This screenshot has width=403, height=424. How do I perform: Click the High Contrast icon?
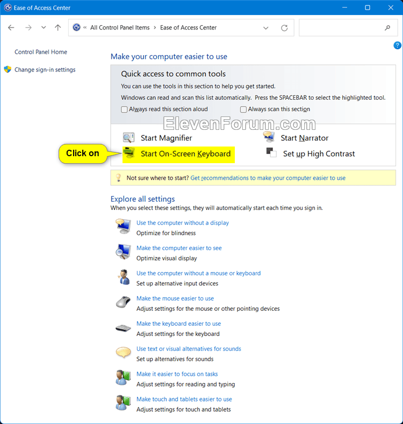[271, 152]
